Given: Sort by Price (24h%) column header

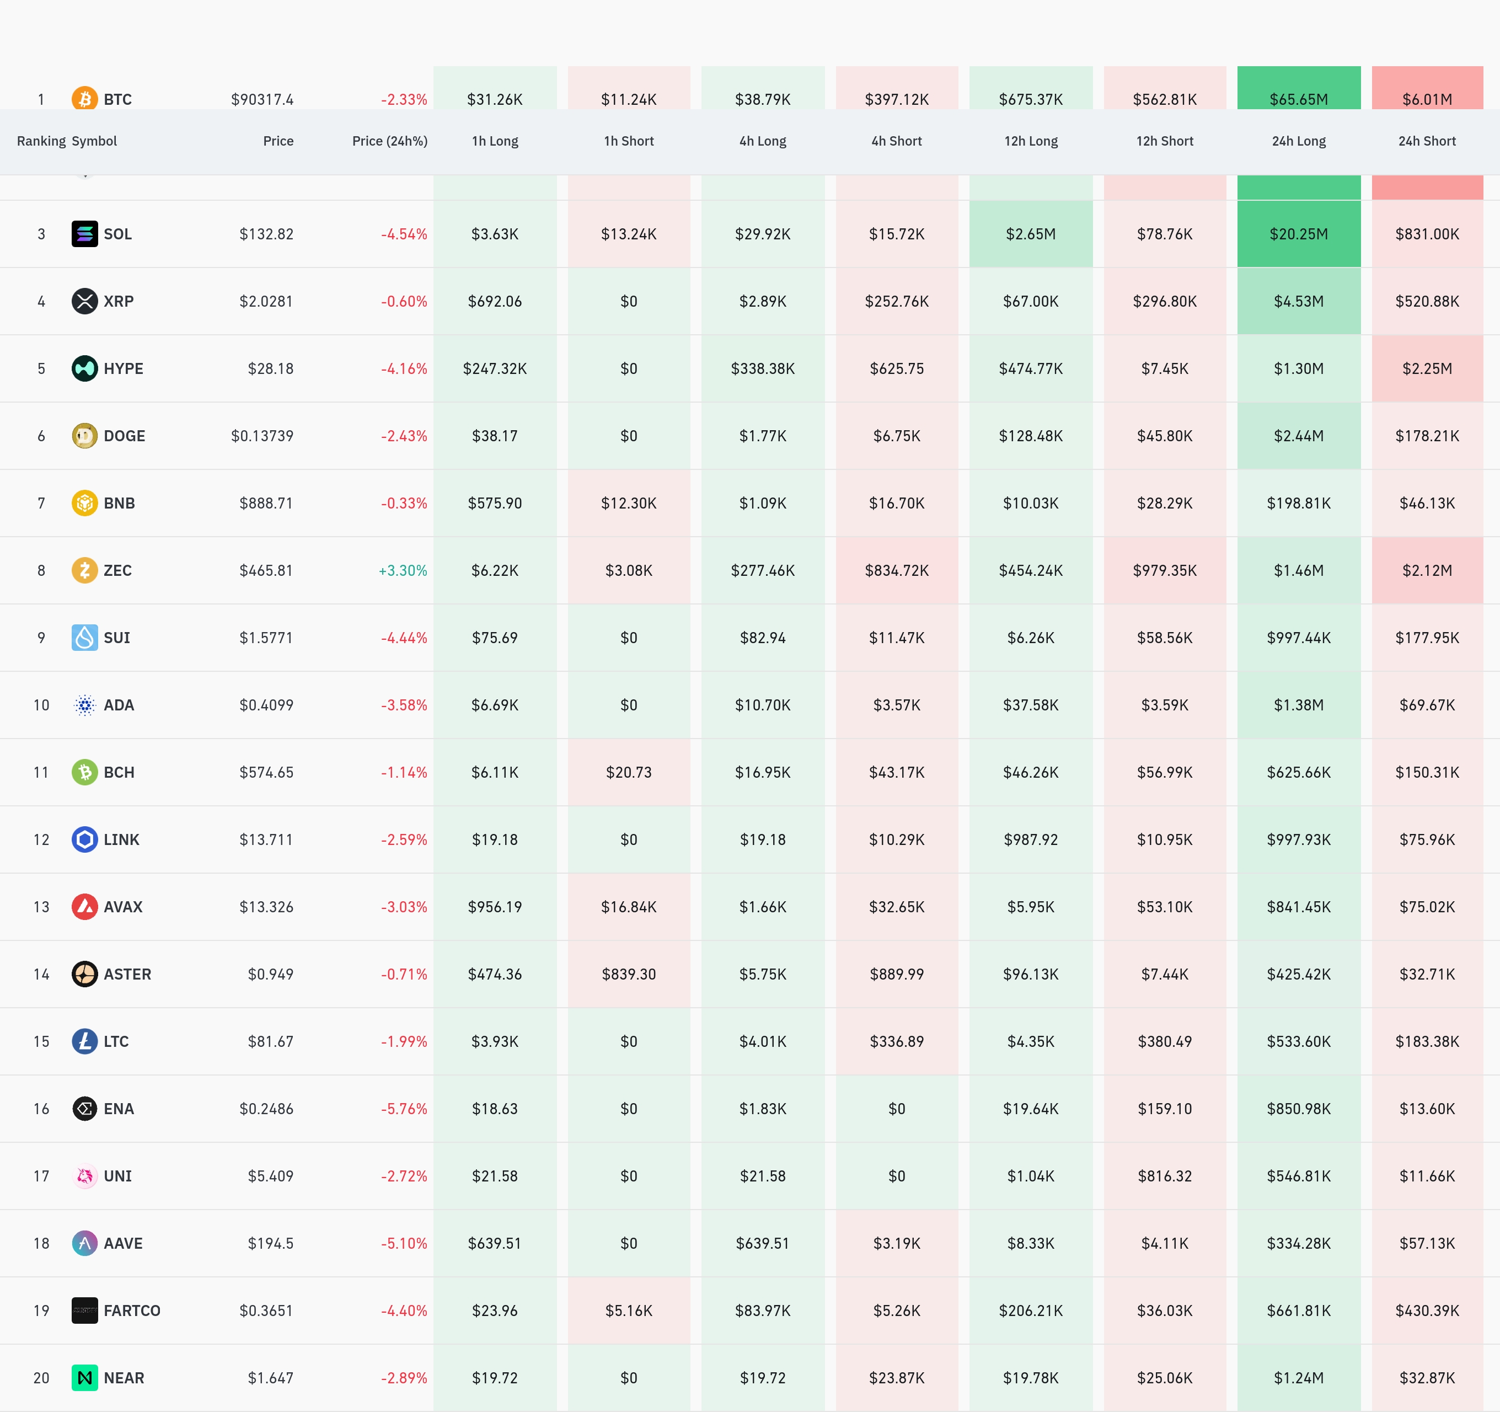Looking at the screenshot, I should point(389,141).
